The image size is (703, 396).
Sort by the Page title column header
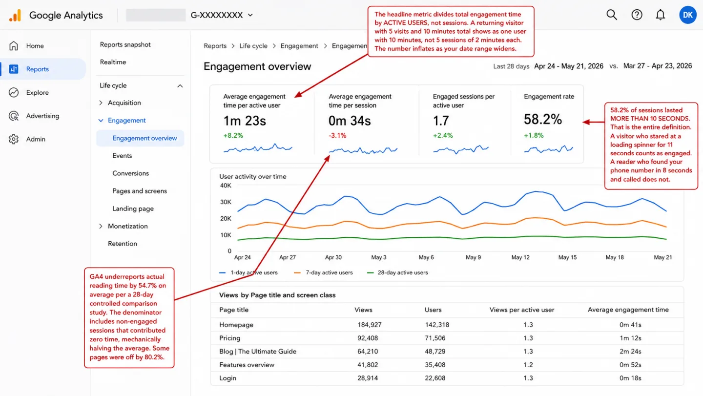pos(234,310)
